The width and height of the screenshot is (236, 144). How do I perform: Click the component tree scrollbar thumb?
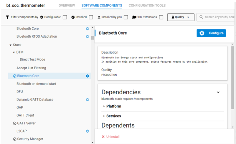pos(93,38)
